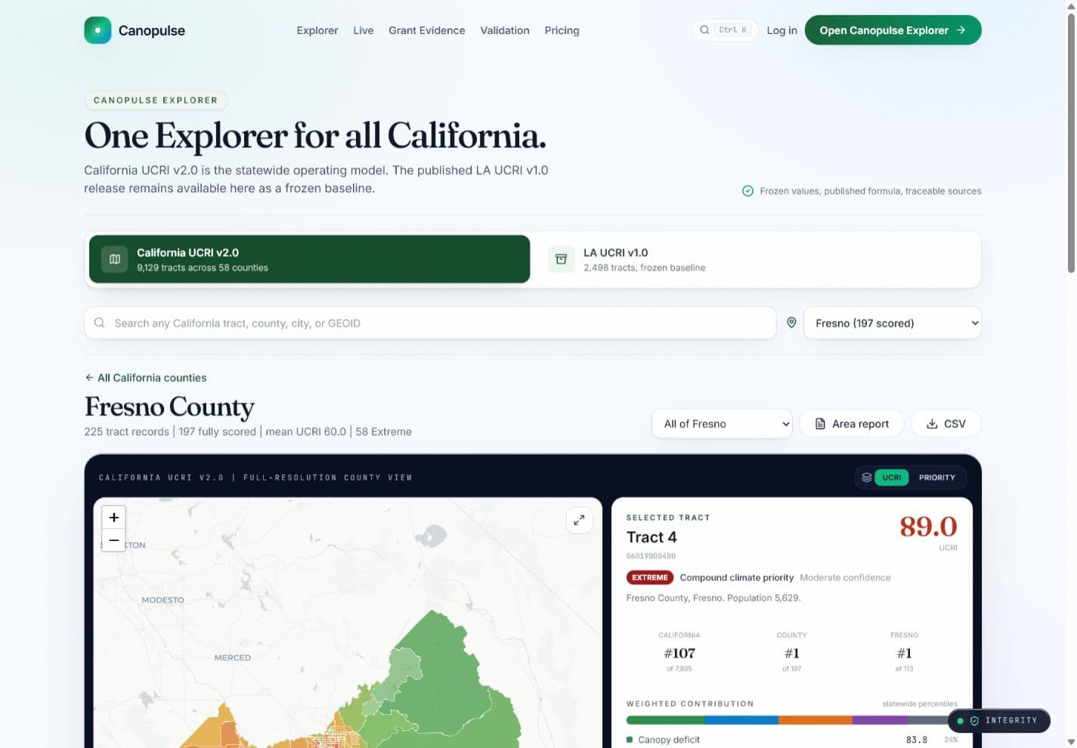Click the MODESTO label on the map

162,600
